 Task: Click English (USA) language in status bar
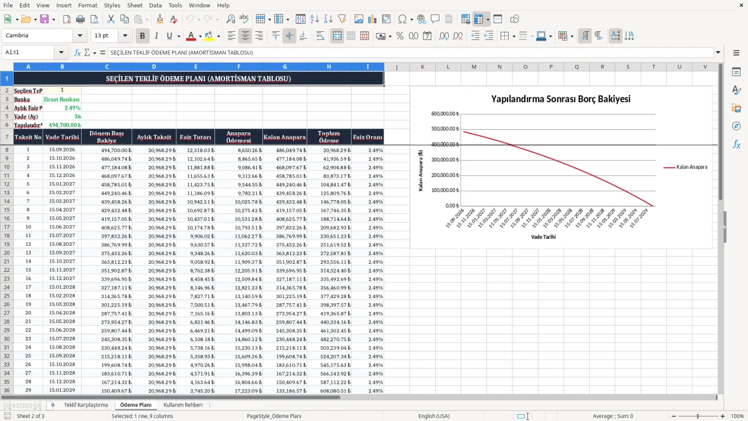(x=434, y=416)
